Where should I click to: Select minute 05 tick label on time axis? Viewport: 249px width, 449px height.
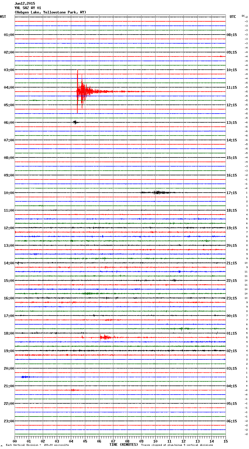point(85,441)
